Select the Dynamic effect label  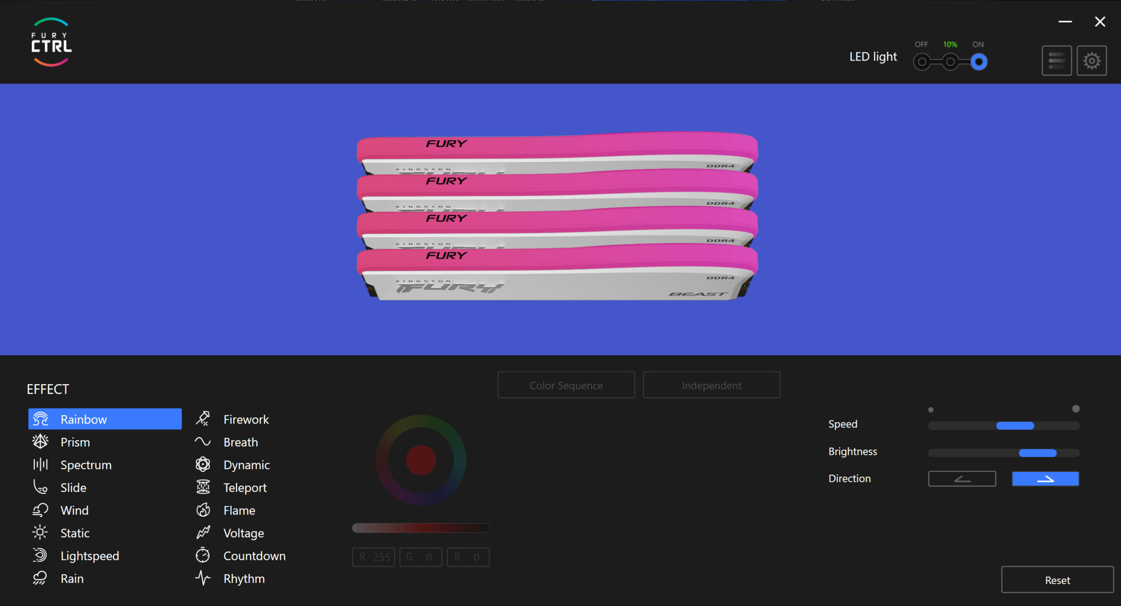(x=247, y=465)
